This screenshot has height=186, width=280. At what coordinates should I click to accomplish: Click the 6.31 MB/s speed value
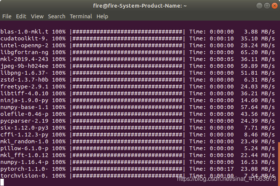coord(259,80)
